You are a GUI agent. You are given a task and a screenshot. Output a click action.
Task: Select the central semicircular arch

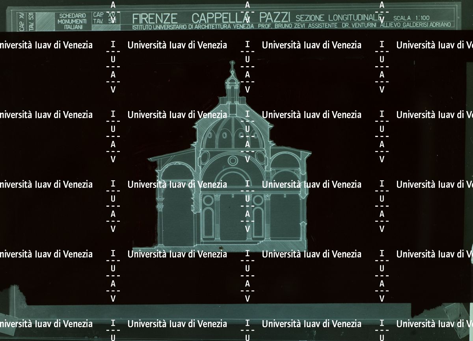click(233, 177)
